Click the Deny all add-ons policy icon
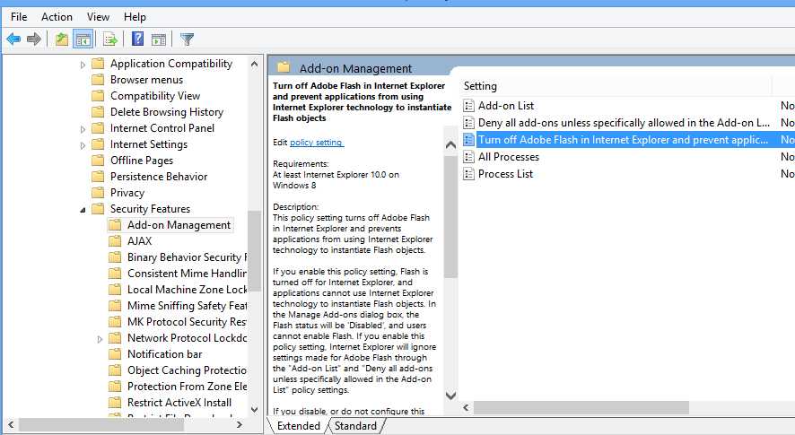Screen dimensions: 795x435 click(x=469, y=123)
